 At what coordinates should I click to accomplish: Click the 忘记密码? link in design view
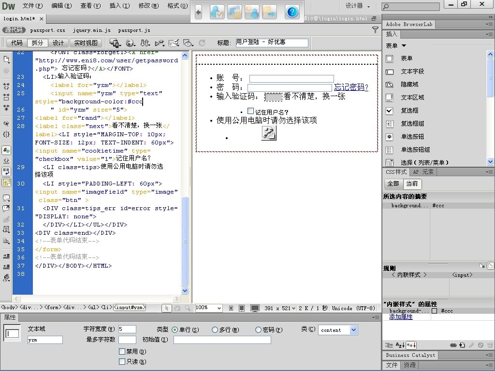click(x=351, y=87)
